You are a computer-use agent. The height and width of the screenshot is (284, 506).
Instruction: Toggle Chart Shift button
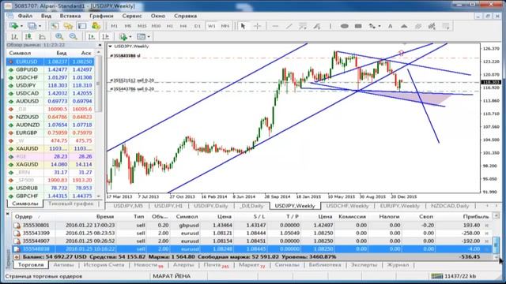point(105,36)
